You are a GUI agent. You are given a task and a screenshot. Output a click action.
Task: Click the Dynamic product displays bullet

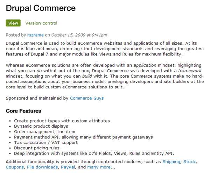[x=41, y=126]
